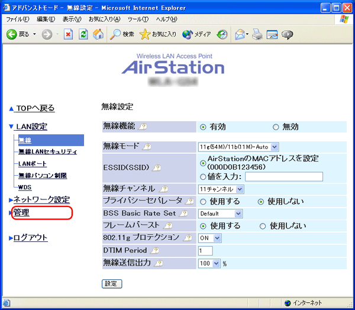Image resolution: width=355 pixels, height=310 pixels.
Task: Open the 無線モード dropdown
Action: pyautogui.click(x=238, y=146)
